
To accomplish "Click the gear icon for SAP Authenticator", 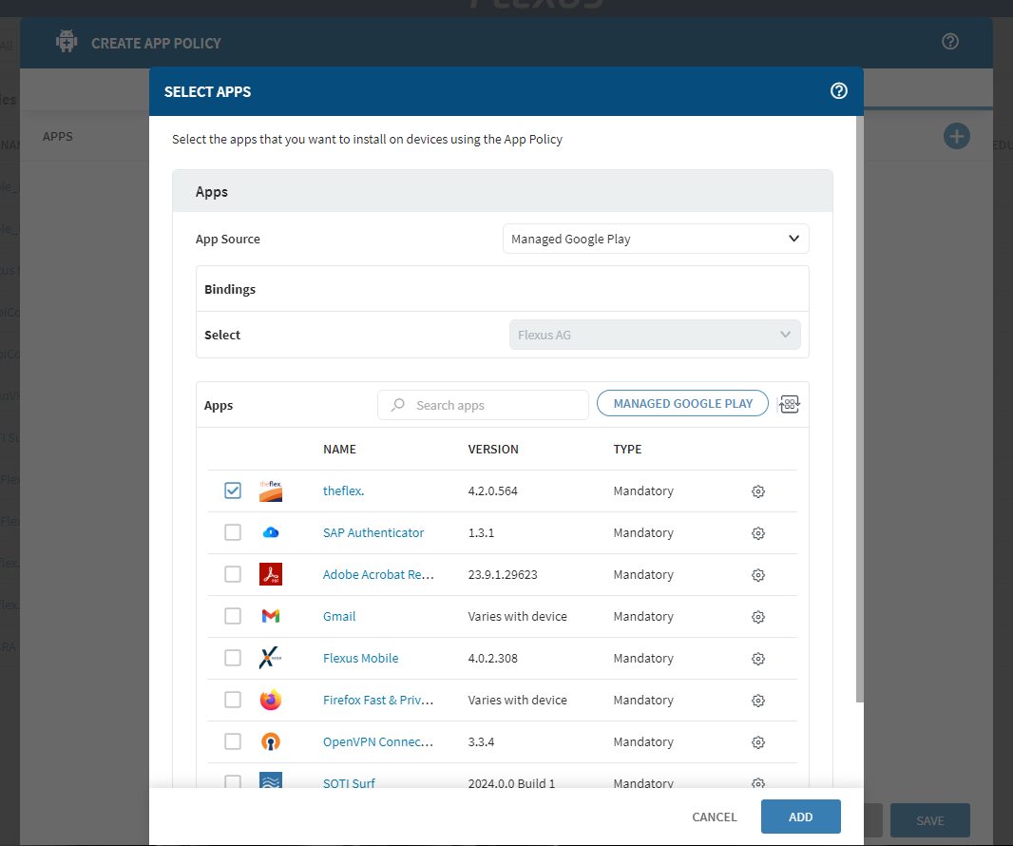I will click(757, 533).
